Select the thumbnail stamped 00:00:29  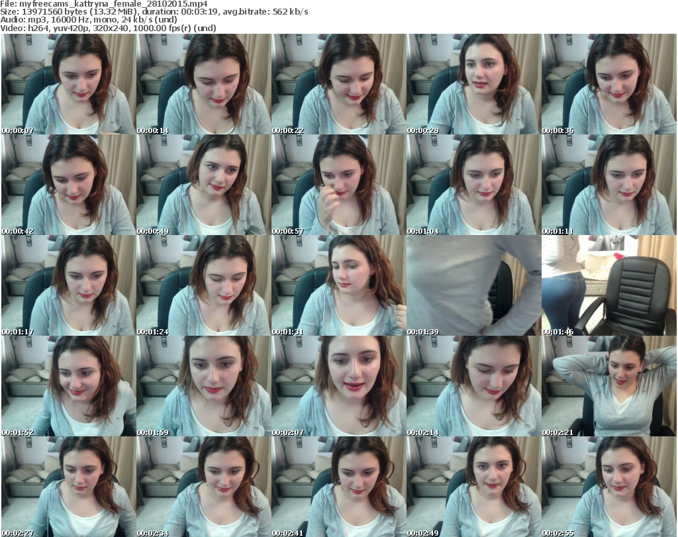pyautogui.click(x=474, y=84)
